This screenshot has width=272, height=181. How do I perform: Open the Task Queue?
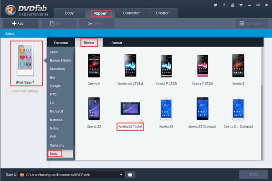[x=252, y=23]
